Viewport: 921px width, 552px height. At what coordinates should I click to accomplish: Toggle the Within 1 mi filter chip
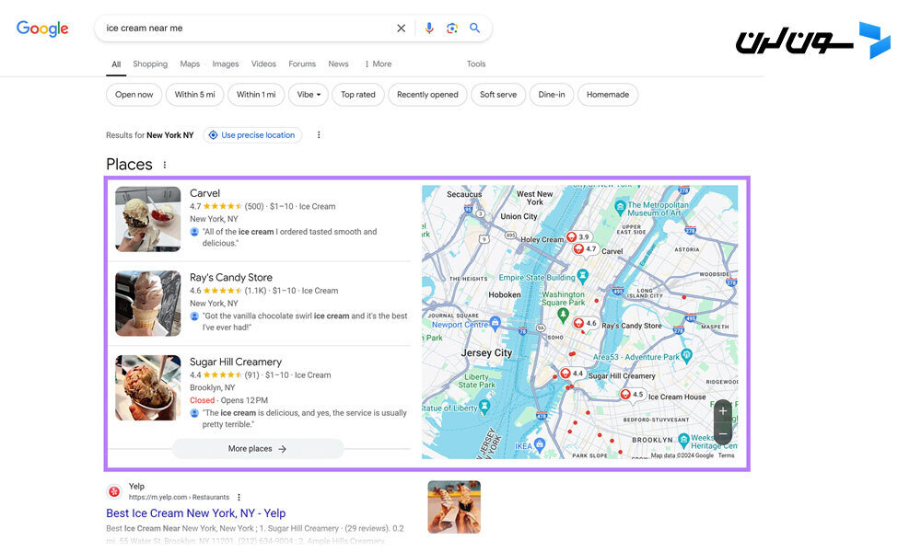point(256,95)
